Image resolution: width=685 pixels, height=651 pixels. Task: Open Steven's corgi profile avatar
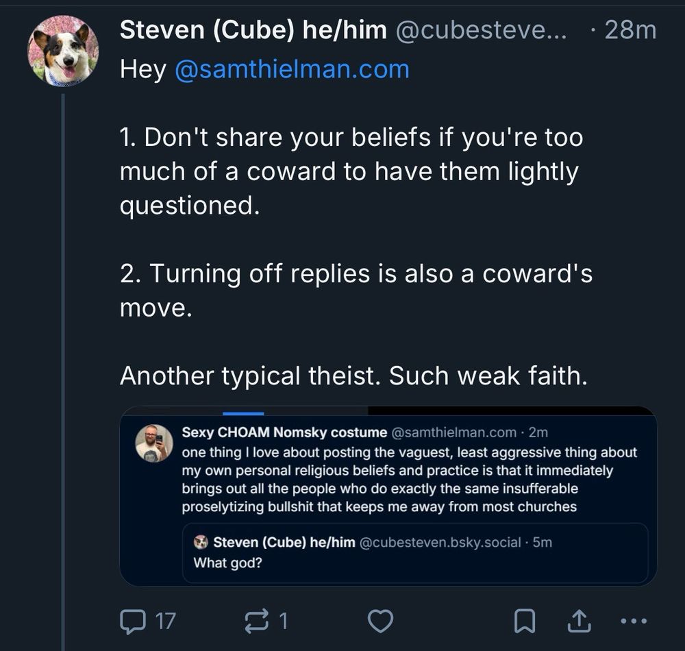63,51
